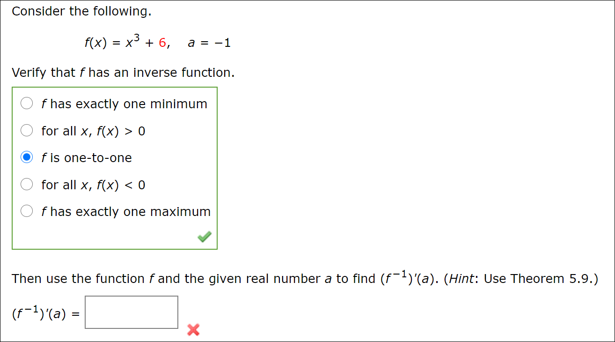Screen dimensions: 615x342
Task: Click the red X incorrect-answer icon
Action: click(x=193, y=330)
